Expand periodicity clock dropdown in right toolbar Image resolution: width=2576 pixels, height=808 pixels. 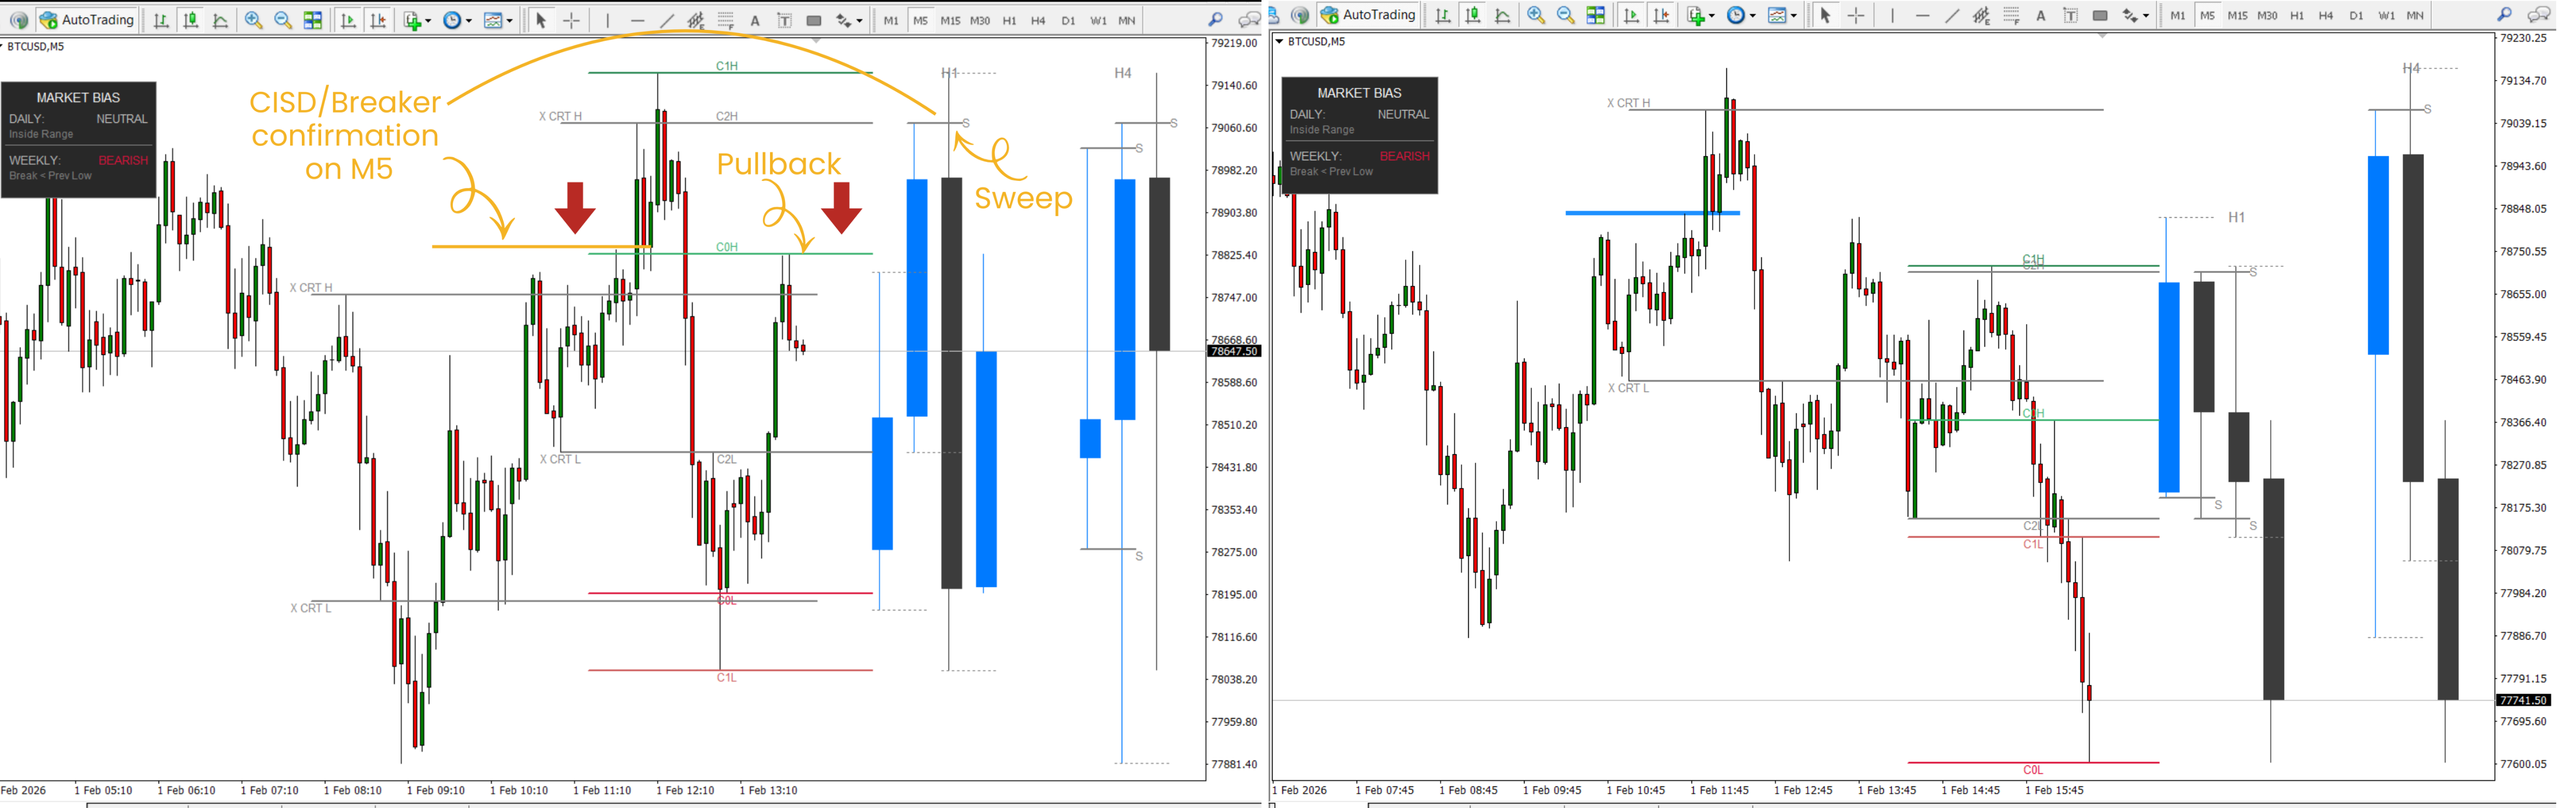tap(1741, 15)
